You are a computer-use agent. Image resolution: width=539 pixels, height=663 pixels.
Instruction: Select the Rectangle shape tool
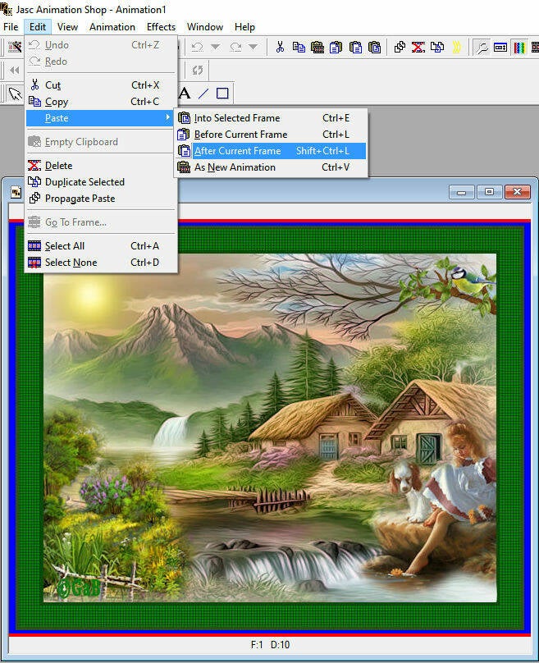pyautogui.click(x=222, y=94)
